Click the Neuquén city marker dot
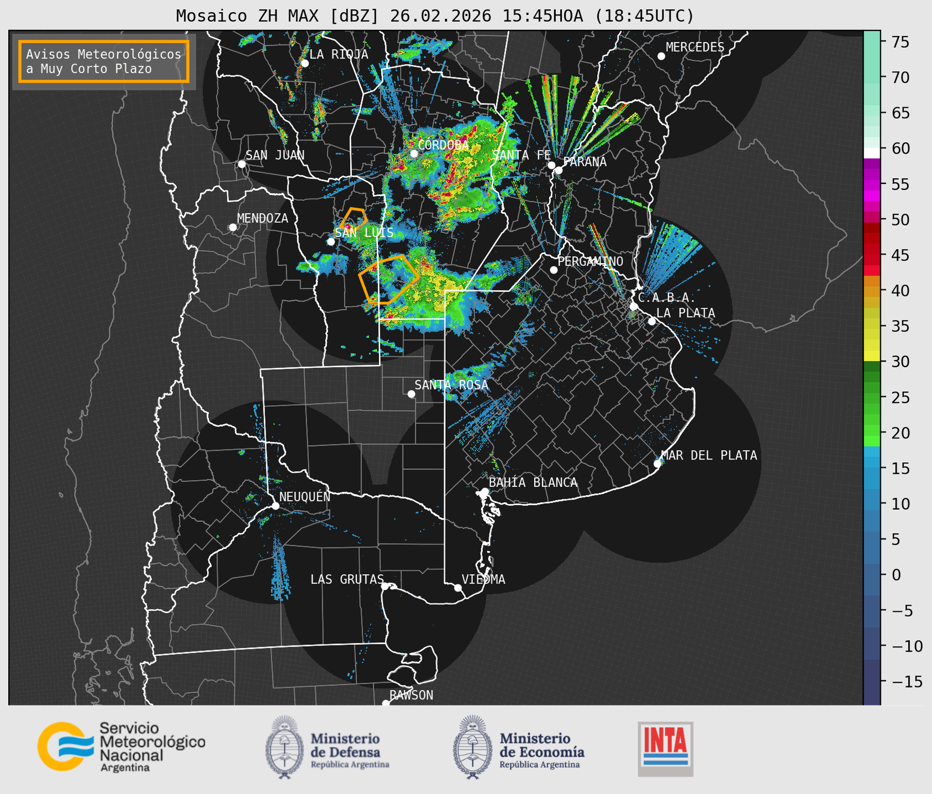 [x=275, y=506]
